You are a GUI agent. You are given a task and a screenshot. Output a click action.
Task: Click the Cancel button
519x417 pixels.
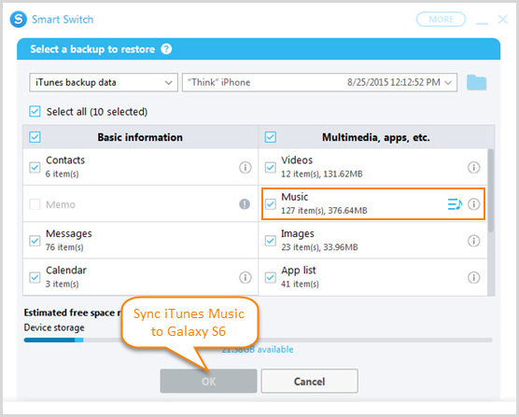click(310, 381)
